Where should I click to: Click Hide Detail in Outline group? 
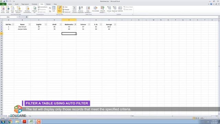tap(128, 9)
